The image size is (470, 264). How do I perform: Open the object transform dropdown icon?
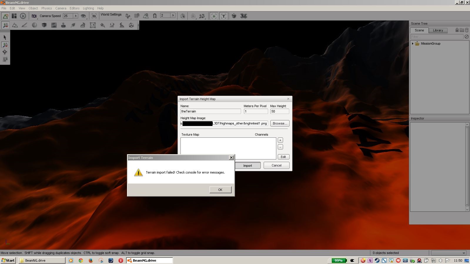point(202,16)
